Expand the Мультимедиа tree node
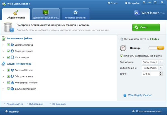Viewport: 167px width, 115px height. 3,57
